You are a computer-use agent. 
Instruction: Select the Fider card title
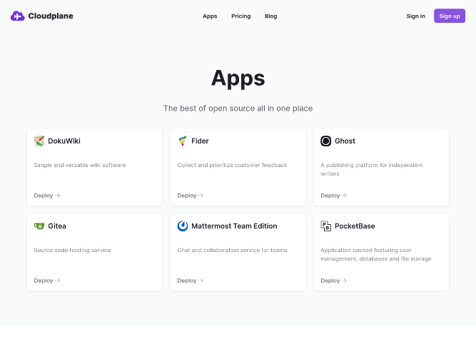(x=200, y=141)
